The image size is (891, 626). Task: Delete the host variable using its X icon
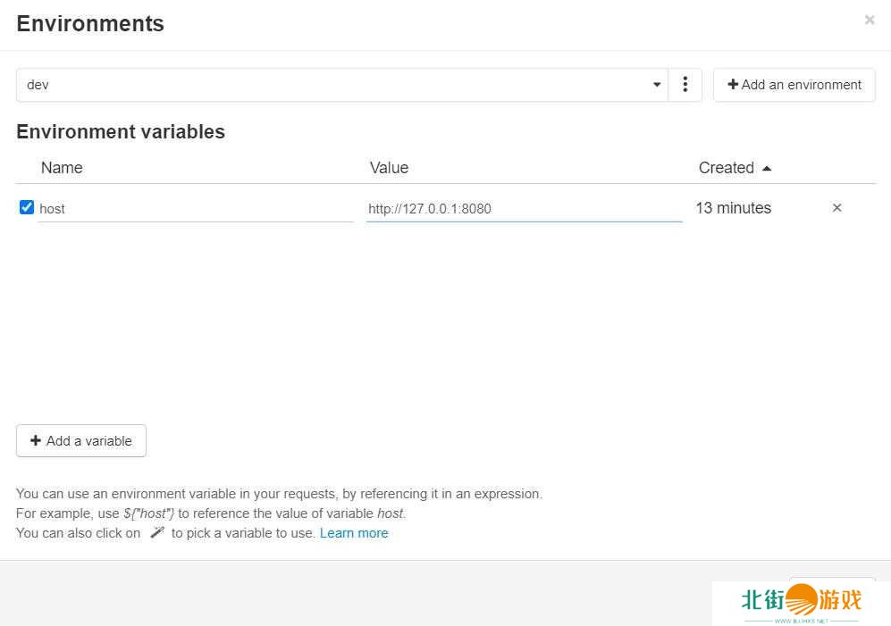point(836,208)
